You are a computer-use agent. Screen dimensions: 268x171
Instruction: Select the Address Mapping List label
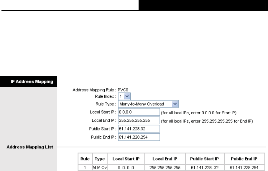point(30,147)
